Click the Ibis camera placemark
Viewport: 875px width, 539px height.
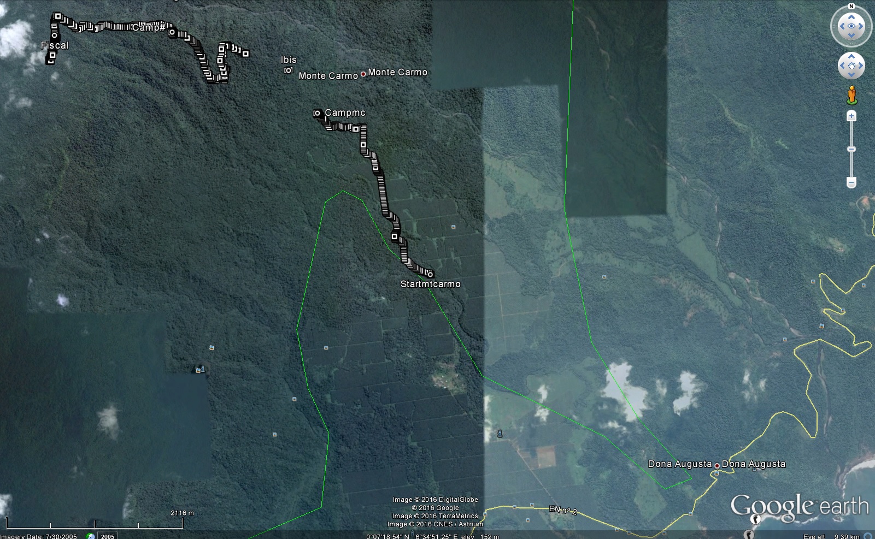coord(288,70)
